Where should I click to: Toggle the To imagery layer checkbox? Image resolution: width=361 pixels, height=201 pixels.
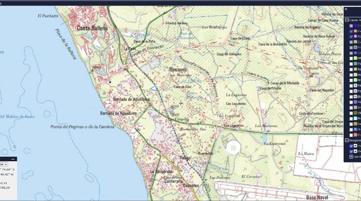(x=351, y=146)
